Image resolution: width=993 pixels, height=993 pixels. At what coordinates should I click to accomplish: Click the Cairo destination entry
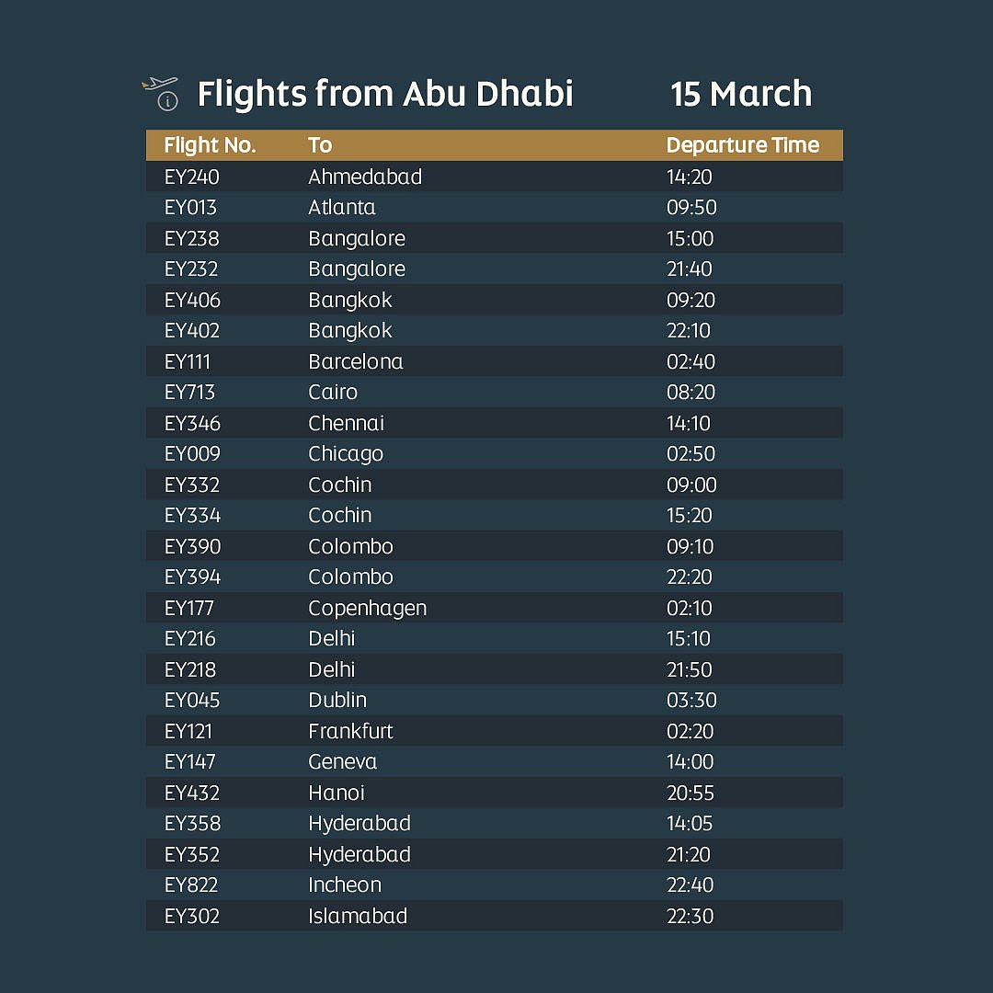pos(333,392)
